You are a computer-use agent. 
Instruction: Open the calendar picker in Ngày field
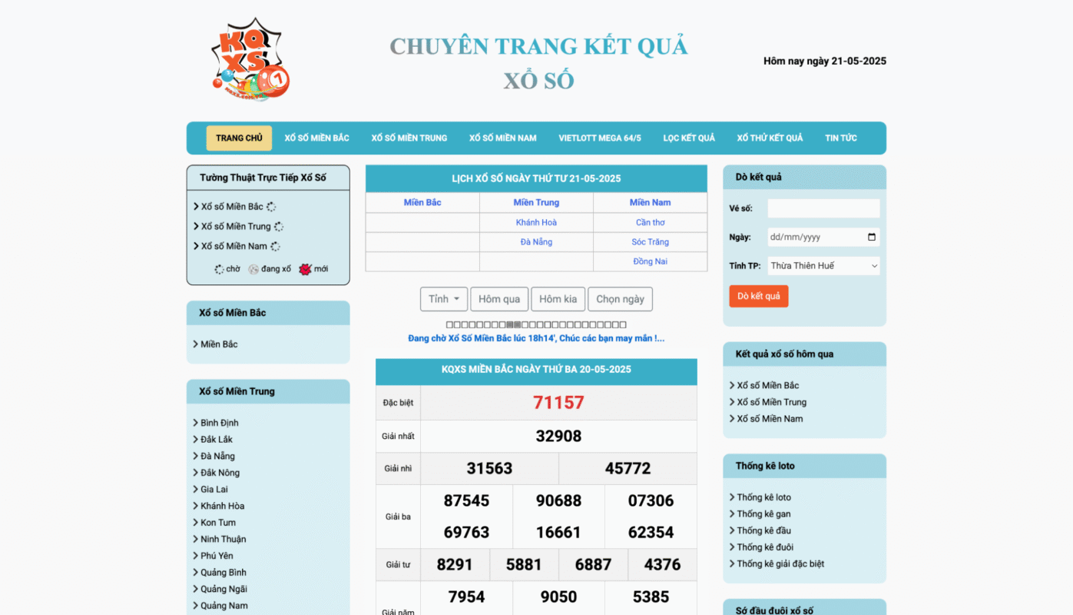click(871, 238)
